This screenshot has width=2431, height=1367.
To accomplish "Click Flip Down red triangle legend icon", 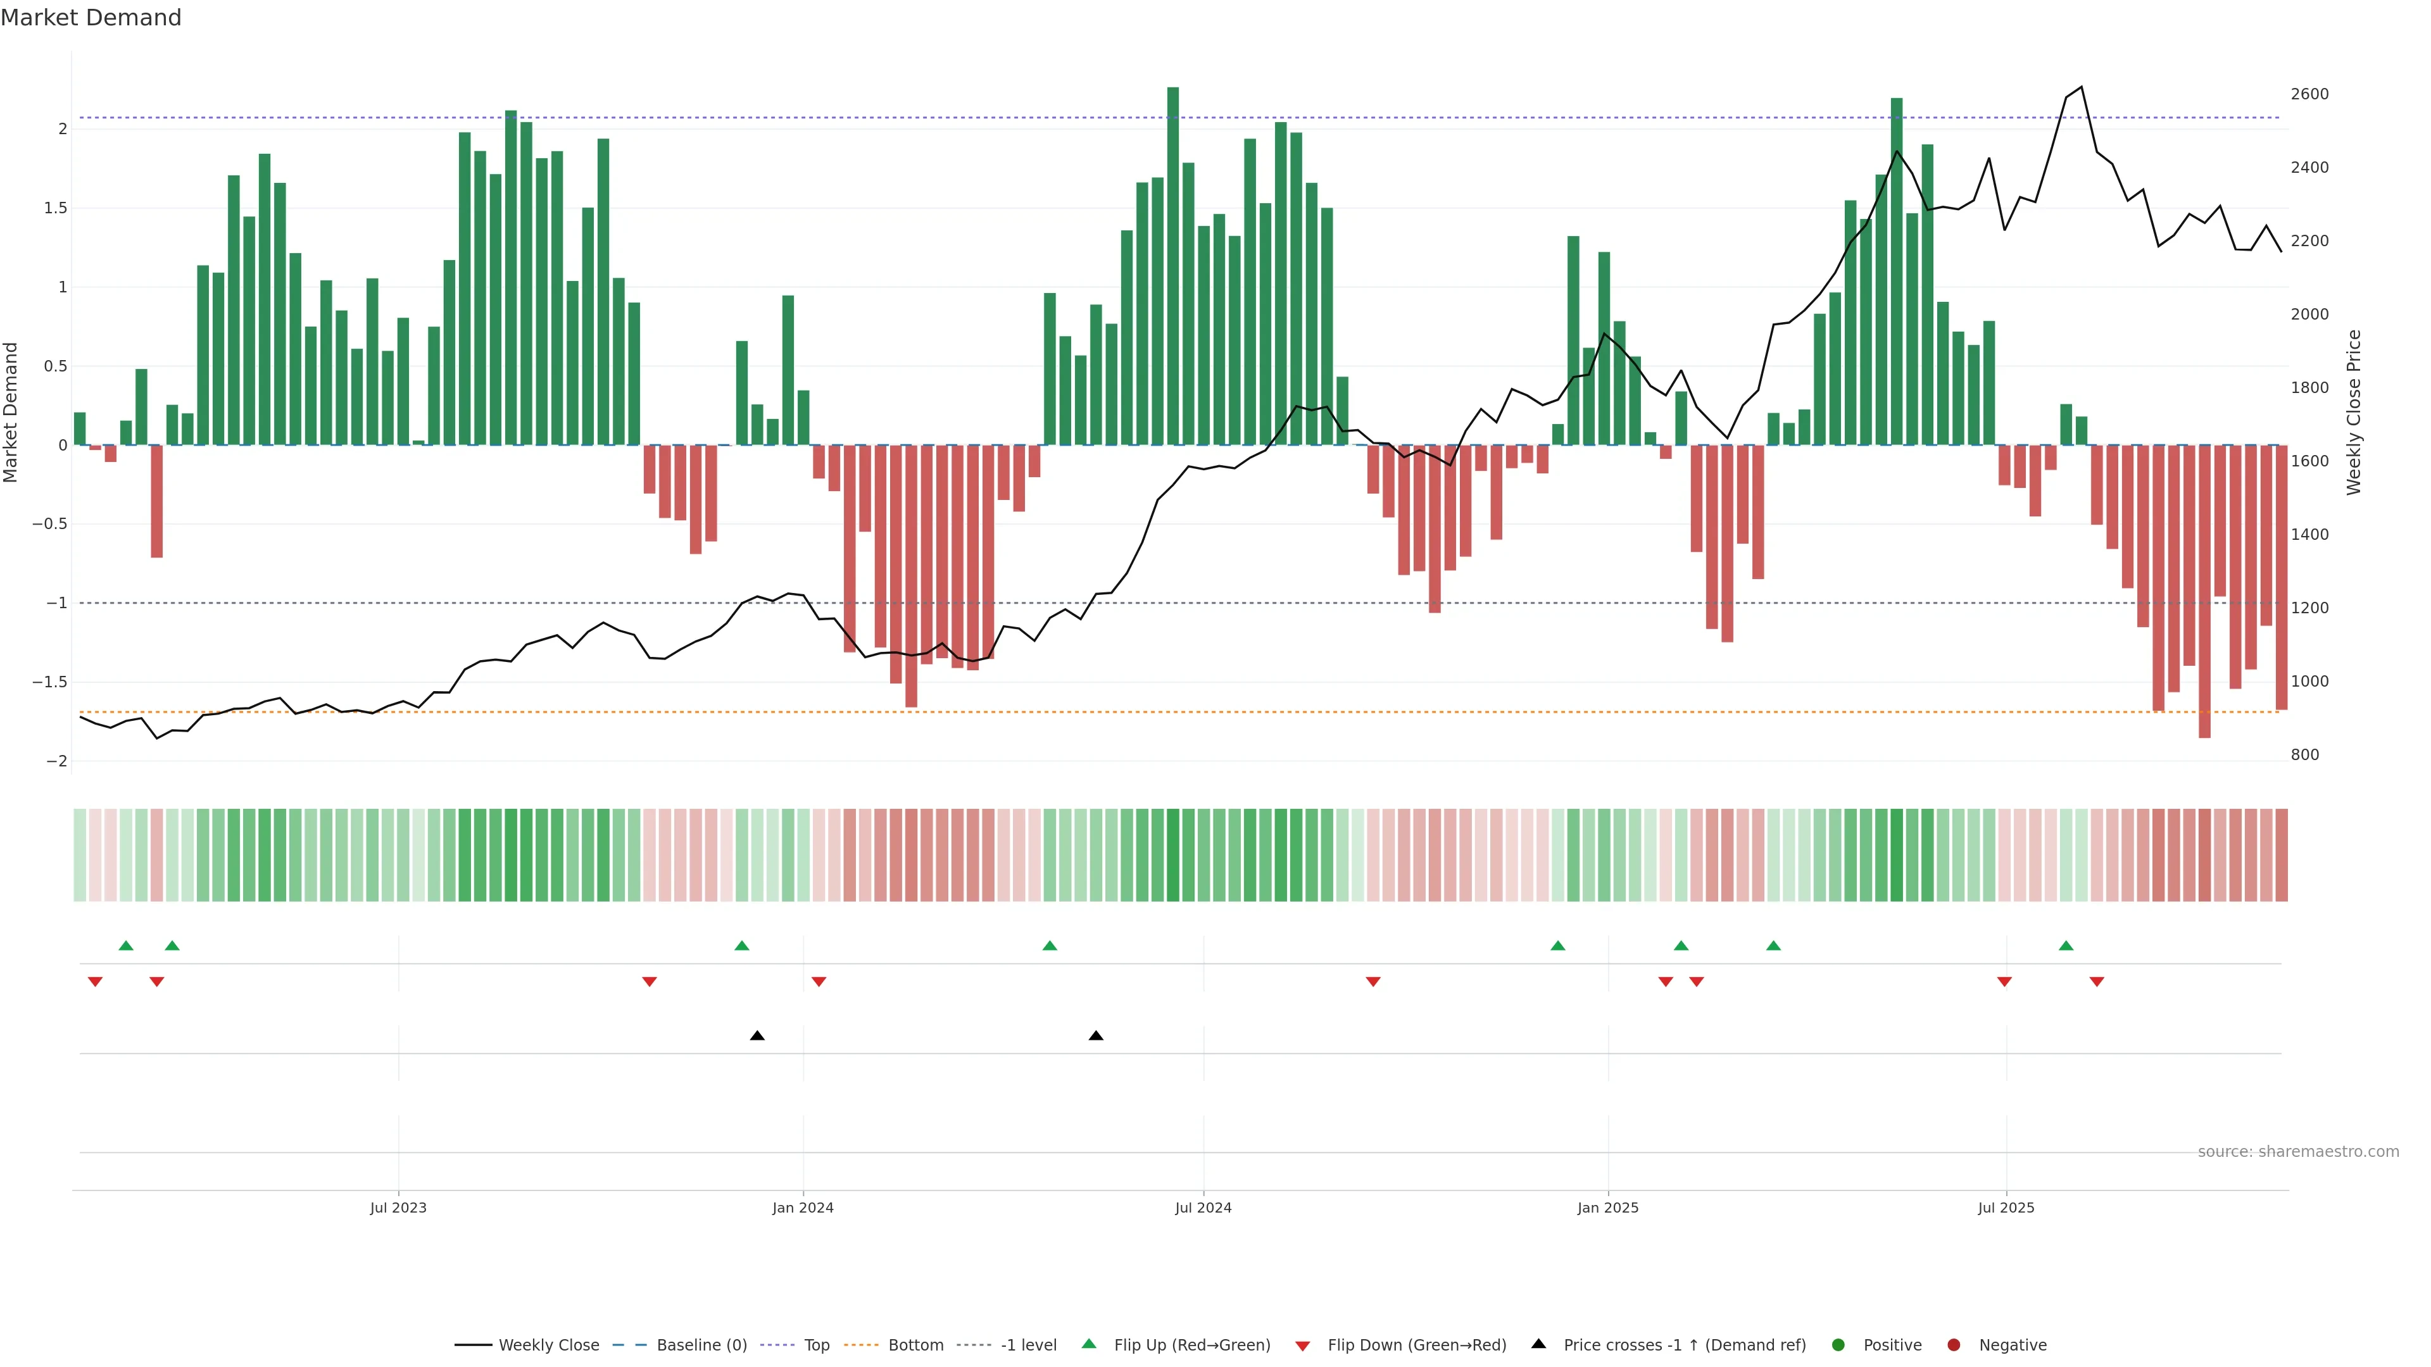I will click(1302, 1345).
